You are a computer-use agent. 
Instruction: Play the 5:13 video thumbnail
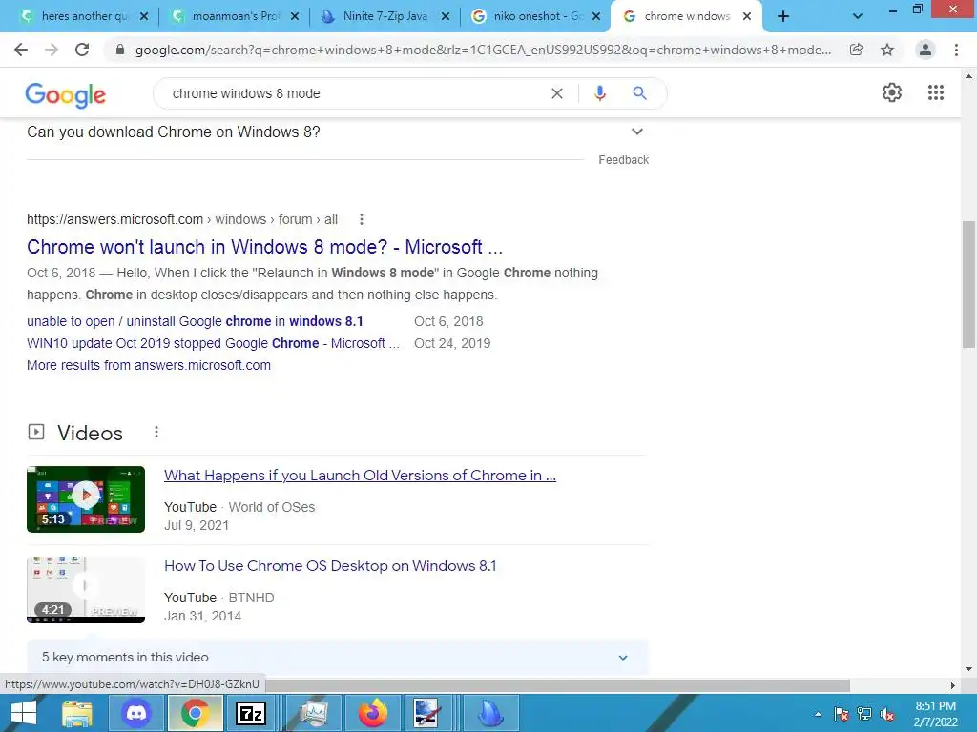85,499
